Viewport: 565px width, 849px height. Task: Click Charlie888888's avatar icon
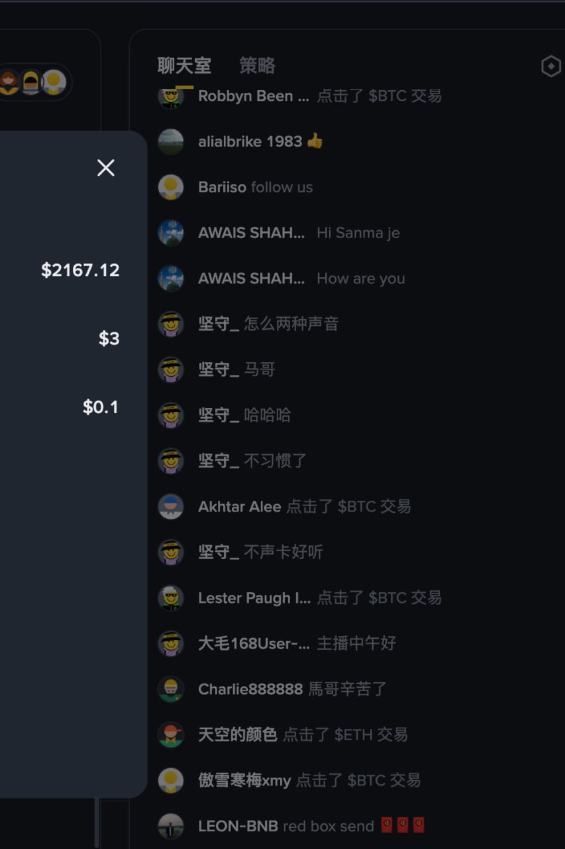click(x=171, y=689)
